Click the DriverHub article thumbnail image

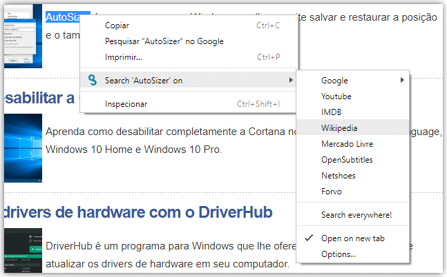[21, 252]
